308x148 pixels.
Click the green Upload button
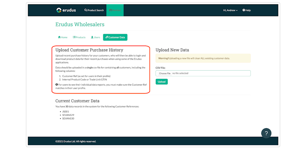click(x=162, y=82)
